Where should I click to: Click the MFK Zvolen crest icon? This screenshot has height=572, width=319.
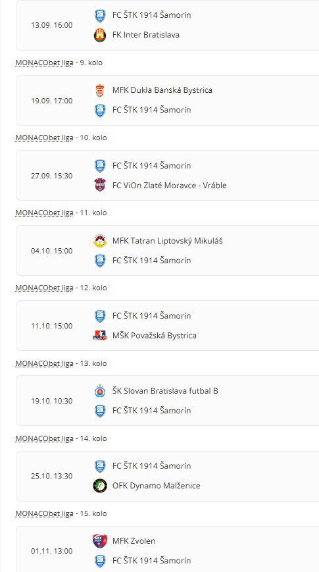point(100,541)
